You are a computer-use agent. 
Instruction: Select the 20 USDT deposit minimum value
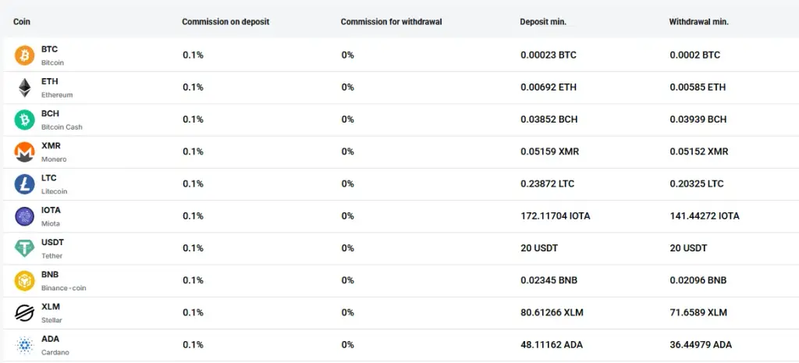point(539,248)
